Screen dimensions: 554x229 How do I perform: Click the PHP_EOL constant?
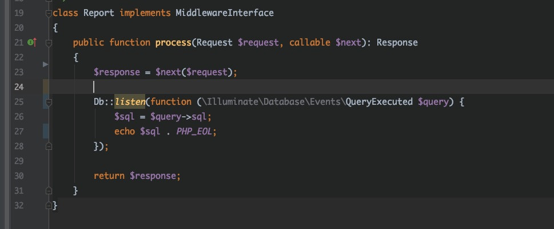(194, 131)
